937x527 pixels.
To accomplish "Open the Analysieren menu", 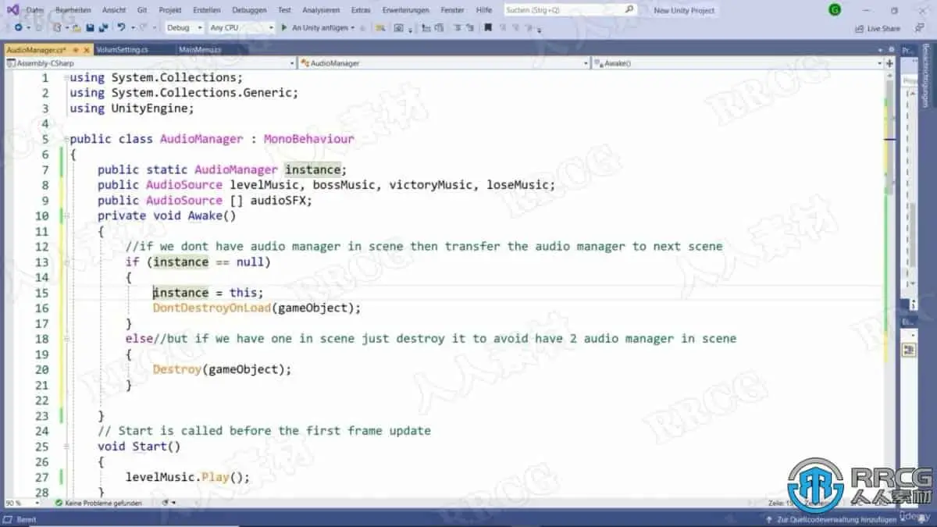I will 321,10.
